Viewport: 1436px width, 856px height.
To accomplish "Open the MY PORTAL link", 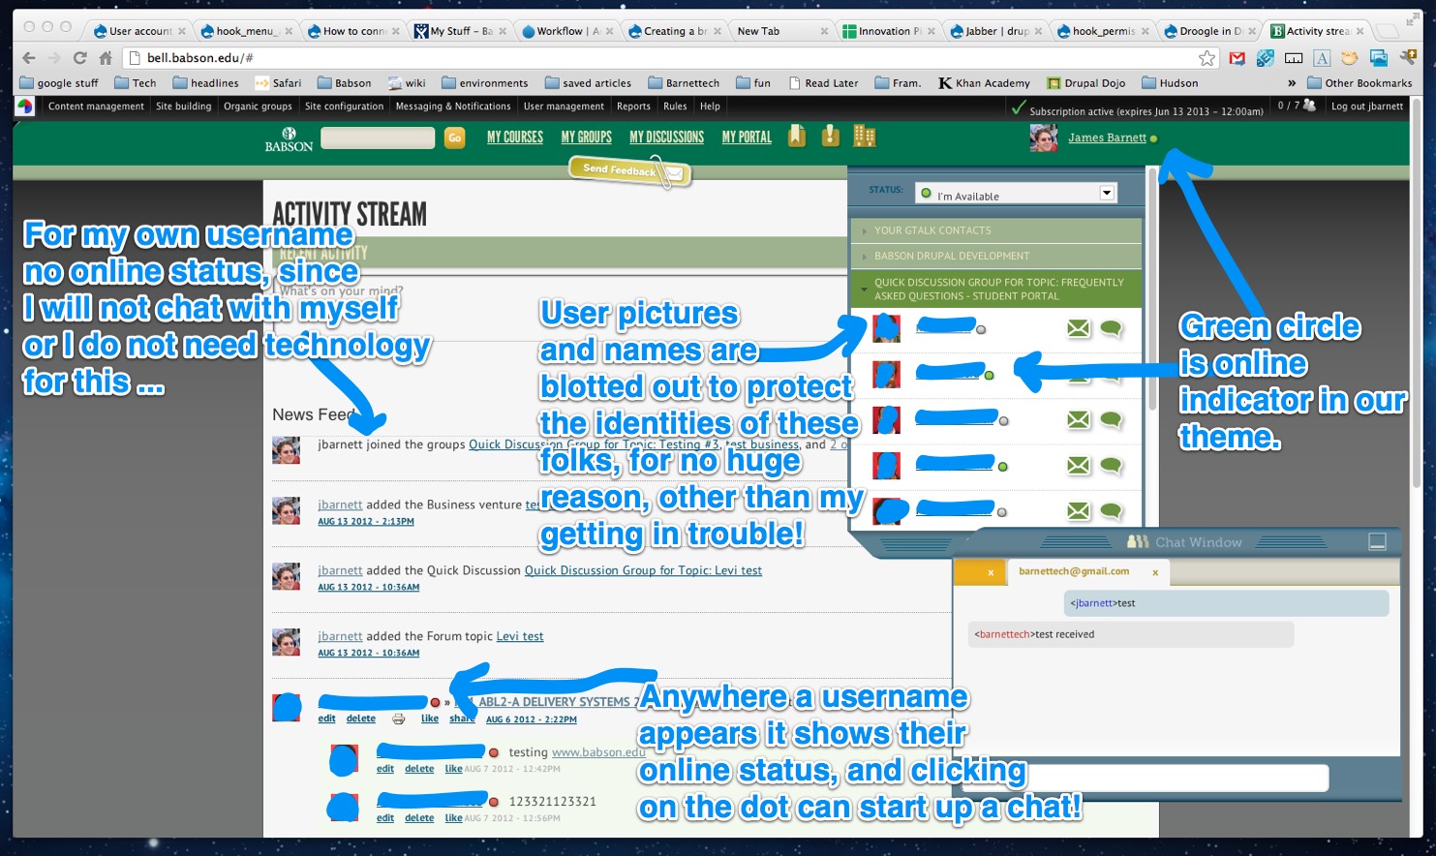I will (x=747, y=138).
